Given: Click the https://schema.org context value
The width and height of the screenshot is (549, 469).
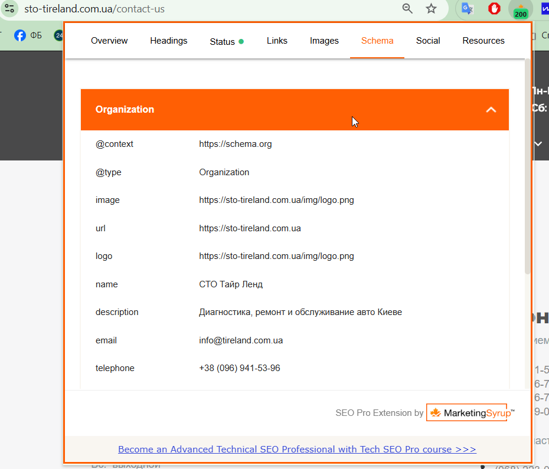Looking at the screenshot, I should pos(236,144).
